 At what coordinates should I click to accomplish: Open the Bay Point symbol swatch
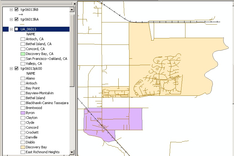pyautogui.click(x=23, y=88)
